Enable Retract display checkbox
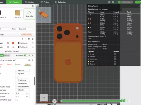The image size is (141, 105). (115, 57)
